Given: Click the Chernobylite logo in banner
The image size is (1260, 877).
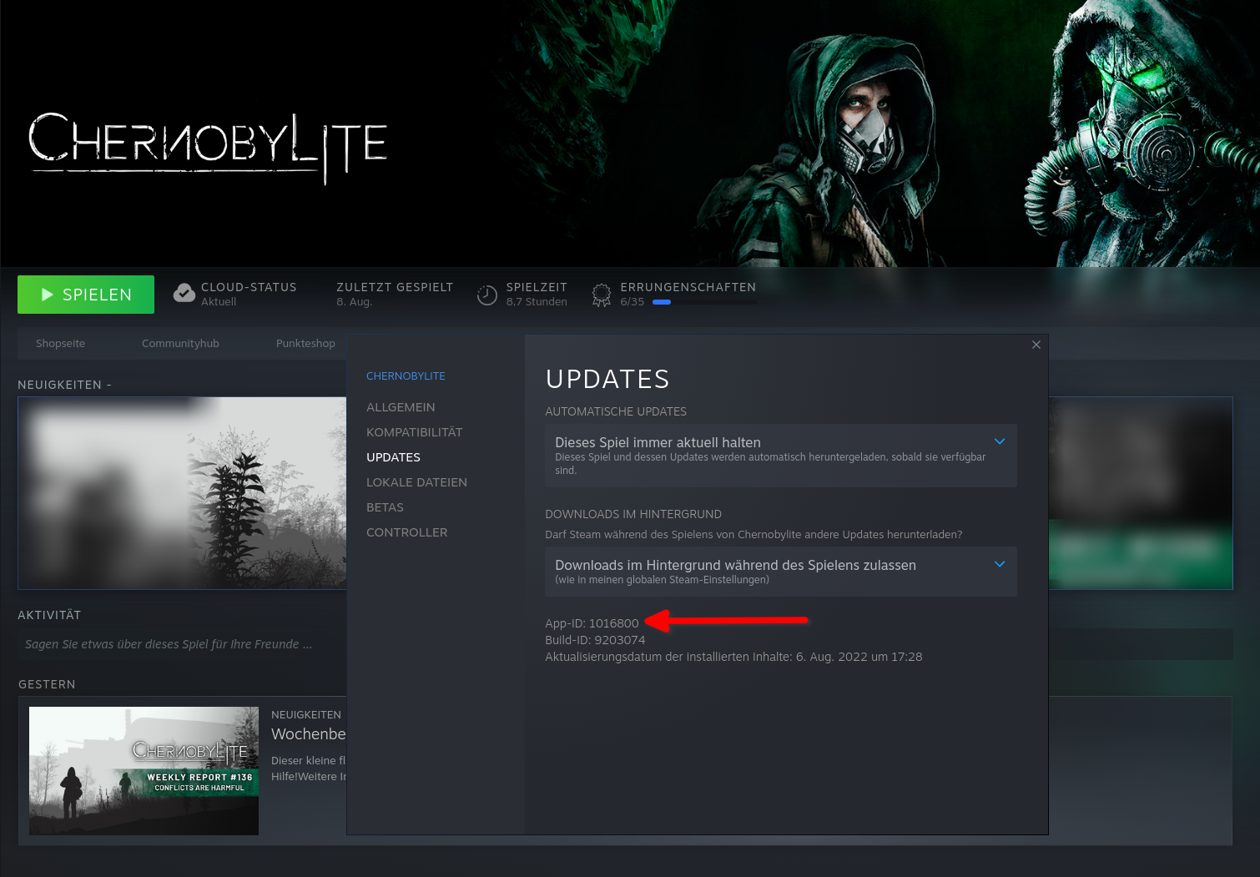Looking at the screenshot, I should click(x=208, y=148).
